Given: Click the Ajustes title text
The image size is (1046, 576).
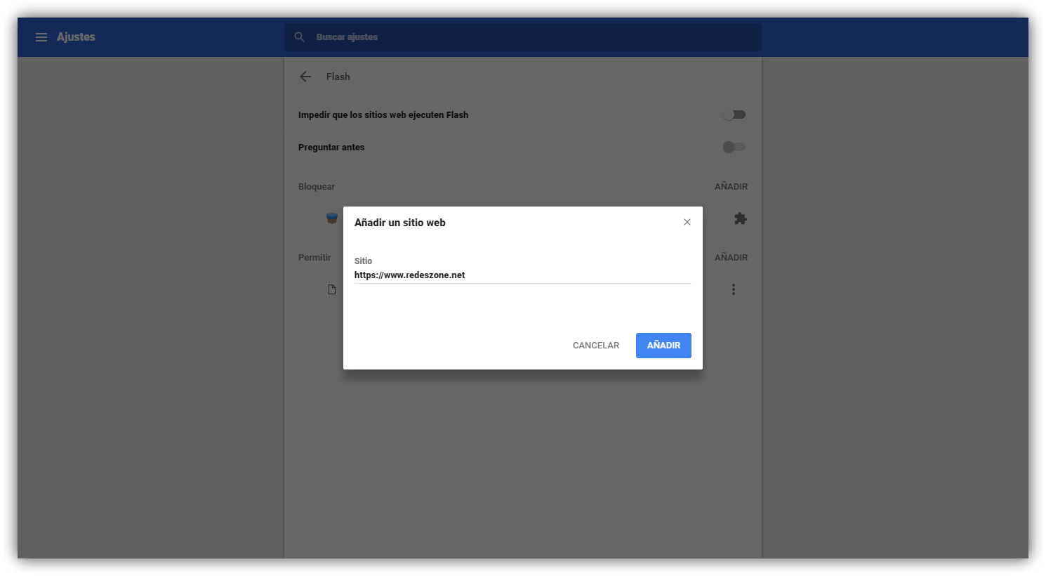Looking at the screenshot, I should pyautogui.click(x=76, y=37).
